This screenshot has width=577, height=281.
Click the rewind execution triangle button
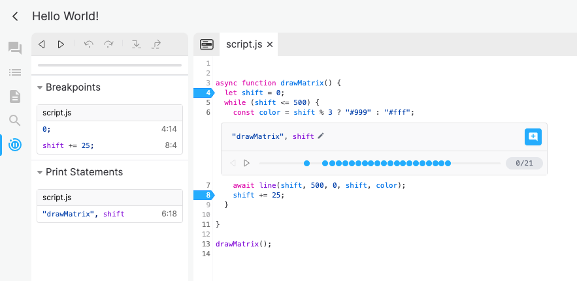(42, 44)
